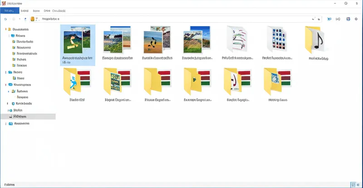Open the blue File tab in the ribbon
363x188 pixels.
point(10,10)
